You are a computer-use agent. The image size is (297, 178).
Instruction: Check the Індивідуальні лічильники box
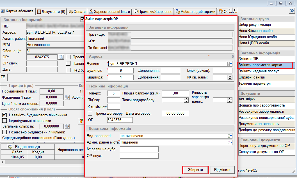pyautogui.click(x=4, y=121)
